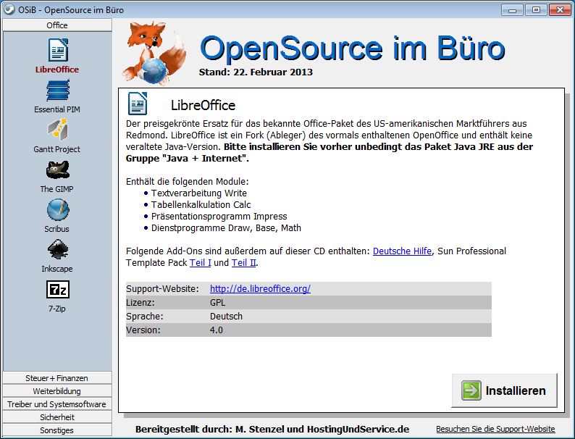Open the Office category tab
The width and height of the screenshot is (575, 439).
pyautogui.click(x=56, y=25)
